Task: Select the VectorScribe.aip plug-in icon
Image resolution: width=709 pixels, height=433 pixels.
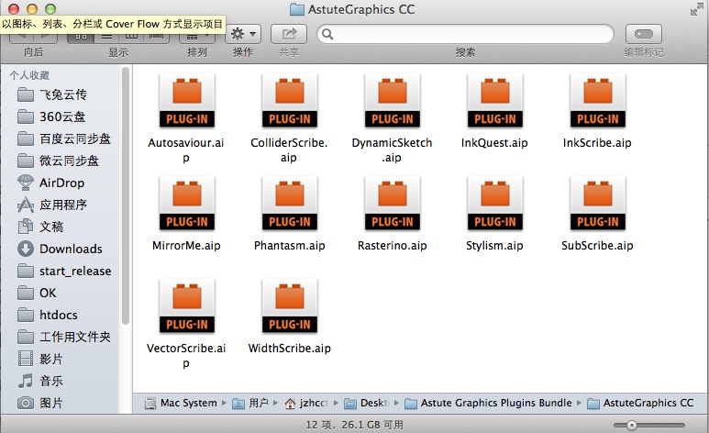Action: (187, 305)
